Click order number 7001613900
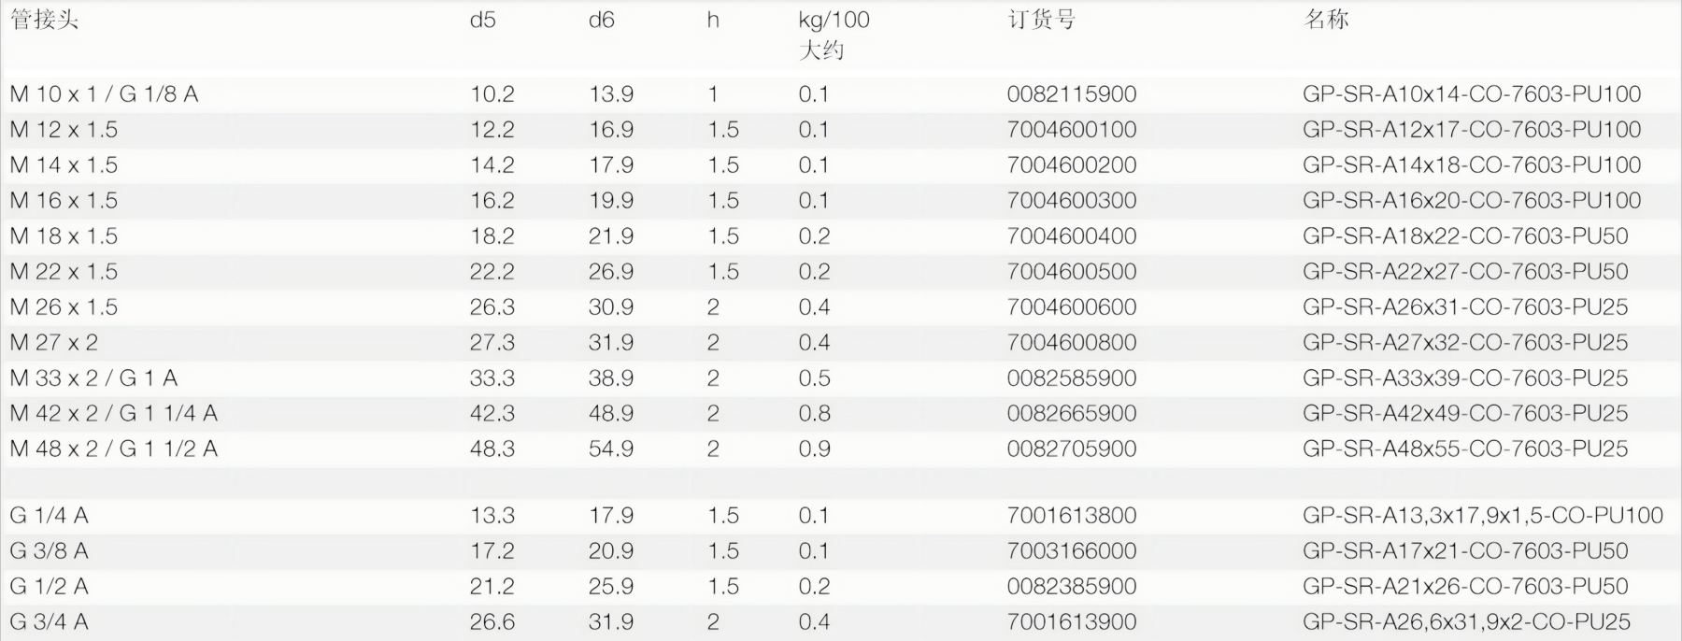 (x=1071, y=622)
